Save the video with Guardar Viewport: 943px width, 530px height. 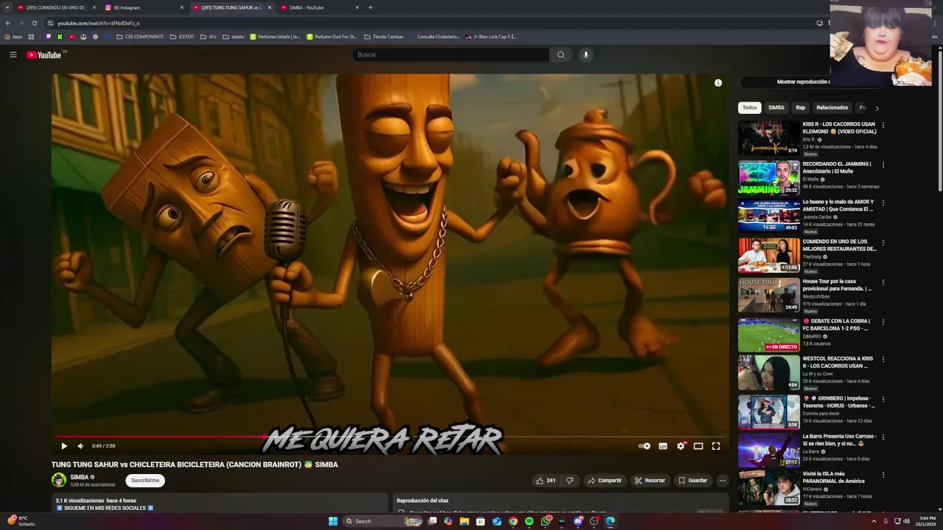pyautogui.click(x=693, y=481)
